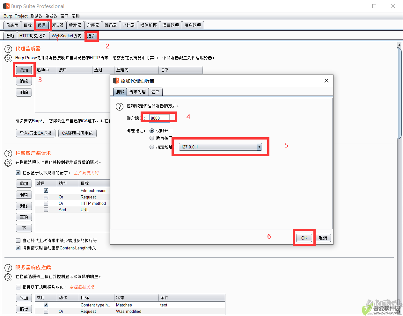The image size is (403, 316).
Task: Toggle the Content type header response rule checkbox
Action: (46, 305)
